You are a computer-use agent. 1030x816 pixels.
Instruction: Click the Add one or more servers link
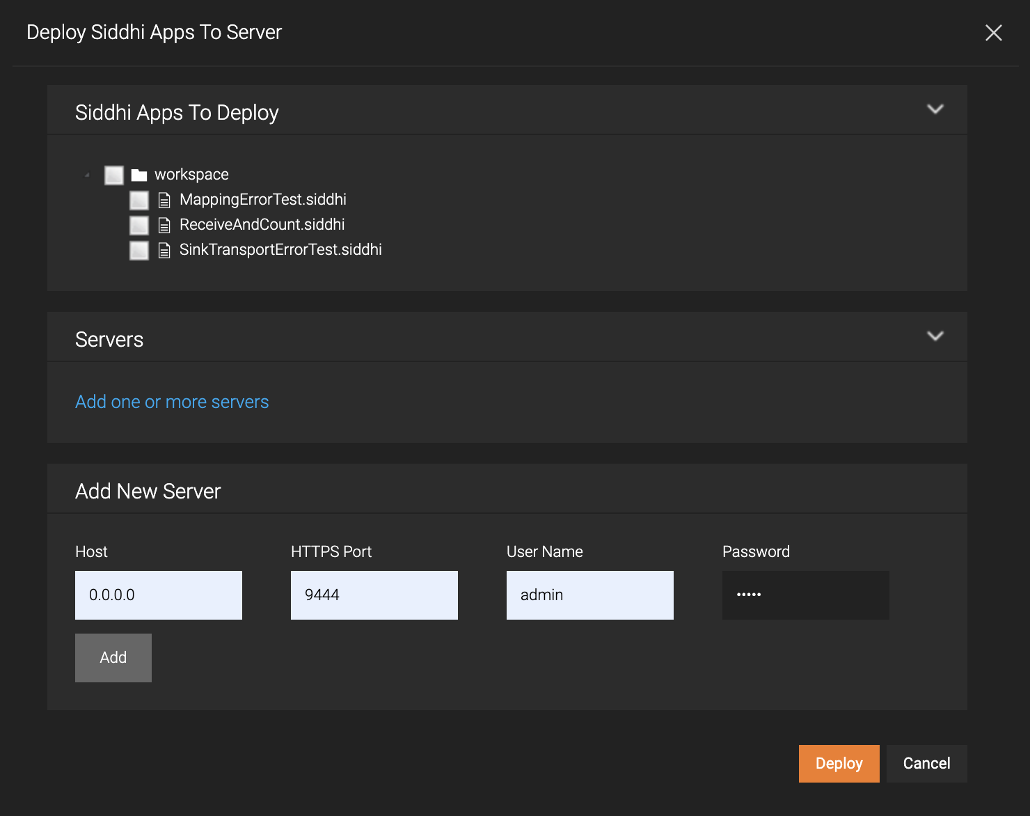point(172,402)
